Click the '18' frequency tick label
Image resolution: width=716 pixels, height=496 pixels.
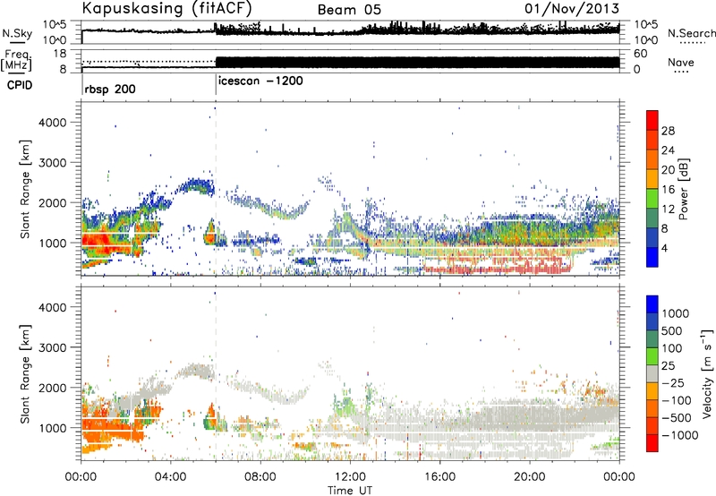(x=60, y=54)
